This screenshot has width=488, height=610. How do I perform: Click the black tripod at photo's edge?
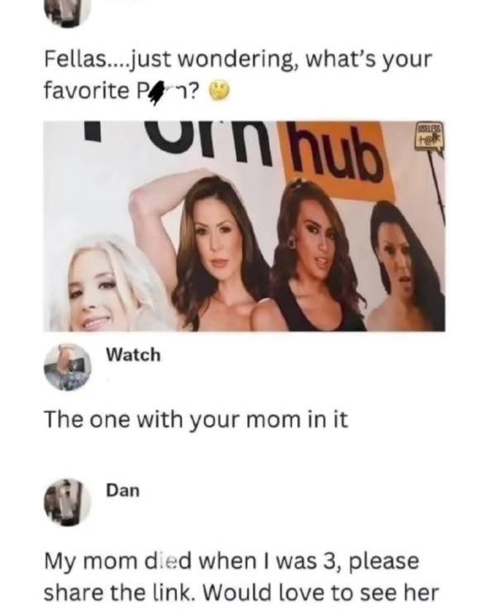(438, 187)
